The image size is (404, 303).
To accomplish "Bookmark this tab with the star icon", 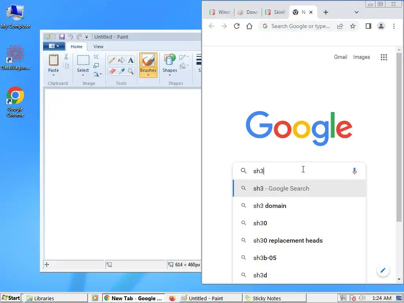I will tap(353, 26).
